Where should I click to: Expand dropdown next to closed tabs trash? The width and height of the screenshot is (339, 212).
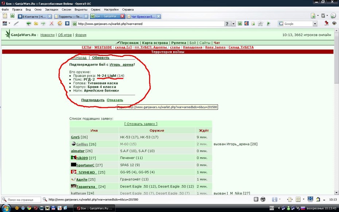(327, 16)
